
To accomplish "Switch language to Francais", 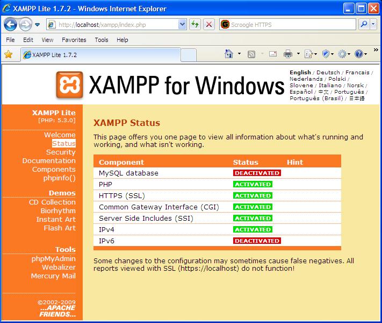I will tap(357, 73).
